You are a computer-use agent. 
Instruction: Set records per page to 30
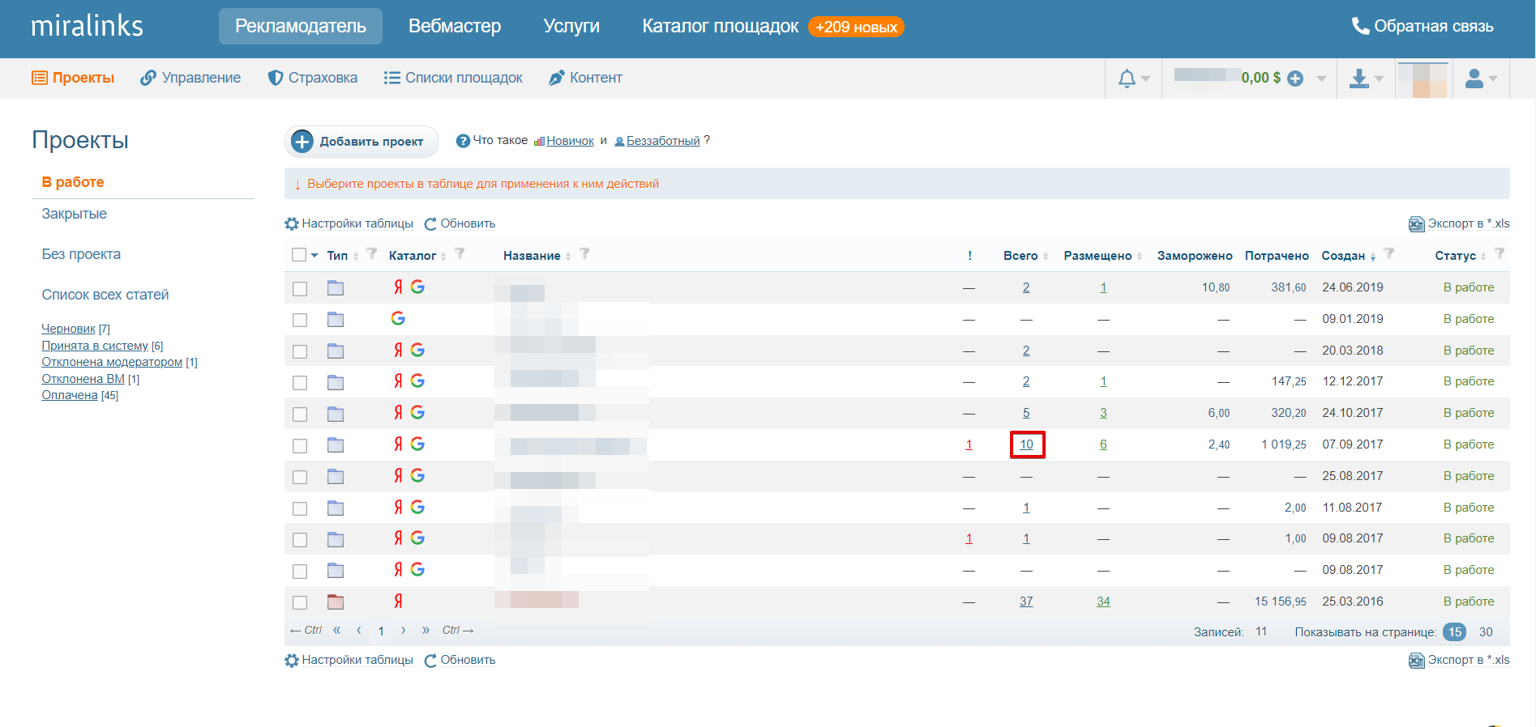pos(1486,632)
